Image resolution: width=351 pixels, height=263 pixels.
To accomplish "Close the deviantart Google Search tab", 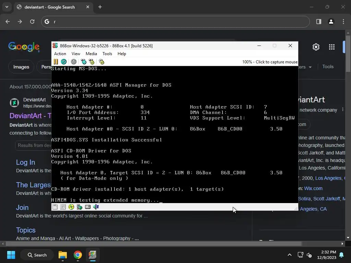I will click(88, 7).
